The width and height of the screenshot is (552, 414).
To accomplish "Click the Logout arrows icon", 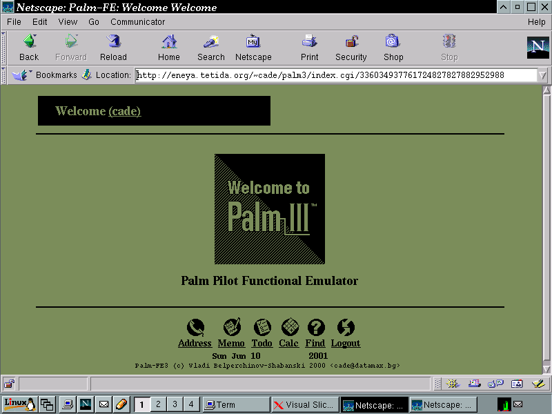I will click(346, 327).
